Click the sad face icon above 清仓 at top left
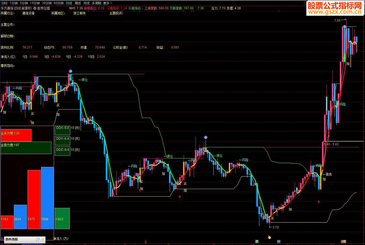 pos(71,71)
